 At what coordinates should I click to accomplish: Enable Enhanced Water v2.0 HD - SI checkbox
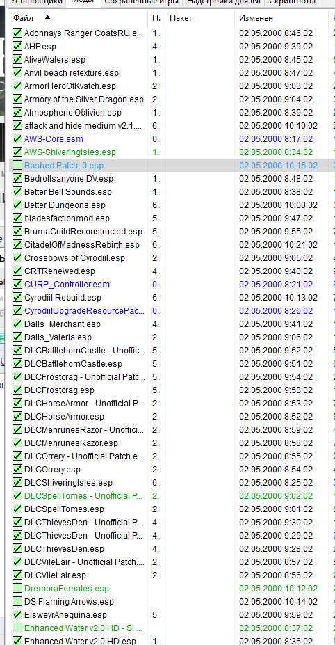[x=17, y=628]
